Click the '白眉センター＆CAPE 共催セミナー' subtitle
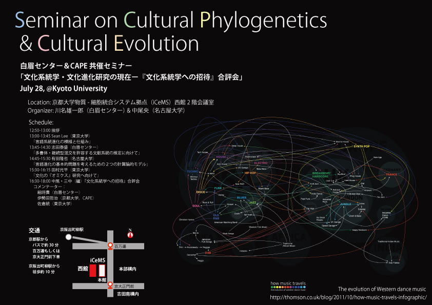Screen dimensions: 432x305 [x=76, y=66]
